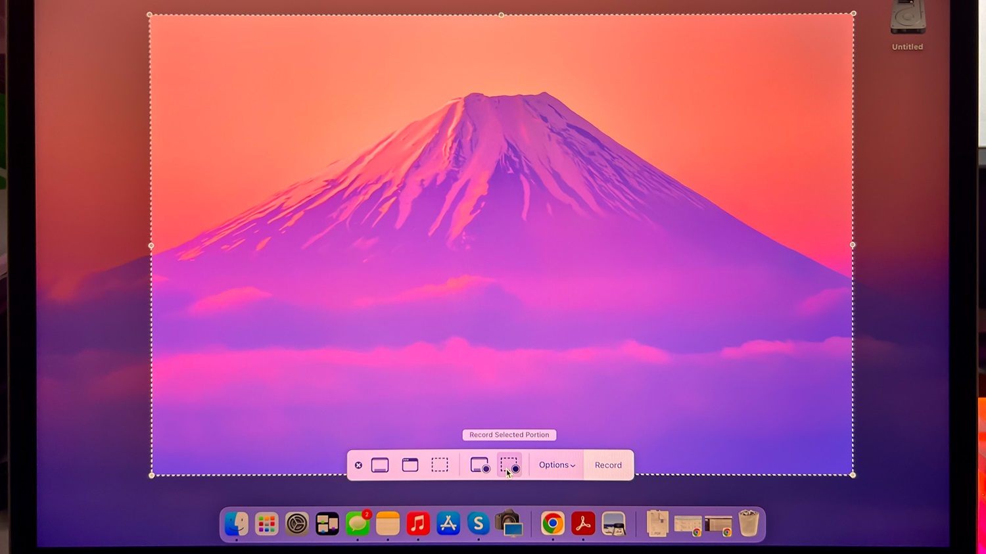Open the App Store from the Dock

(x=448, y=524)
